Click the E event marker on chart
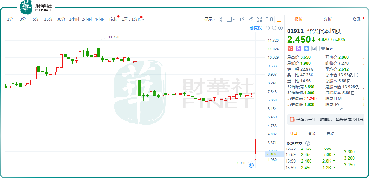 click(251, 165)
